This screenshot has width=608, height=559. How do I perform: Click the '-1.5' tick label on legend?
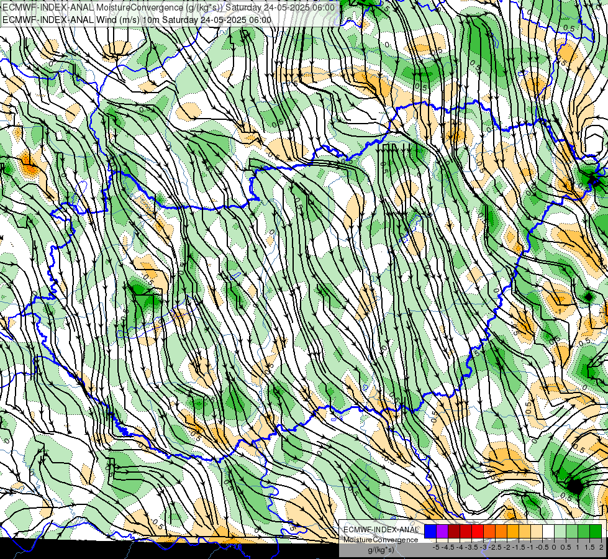pos(519,547)
